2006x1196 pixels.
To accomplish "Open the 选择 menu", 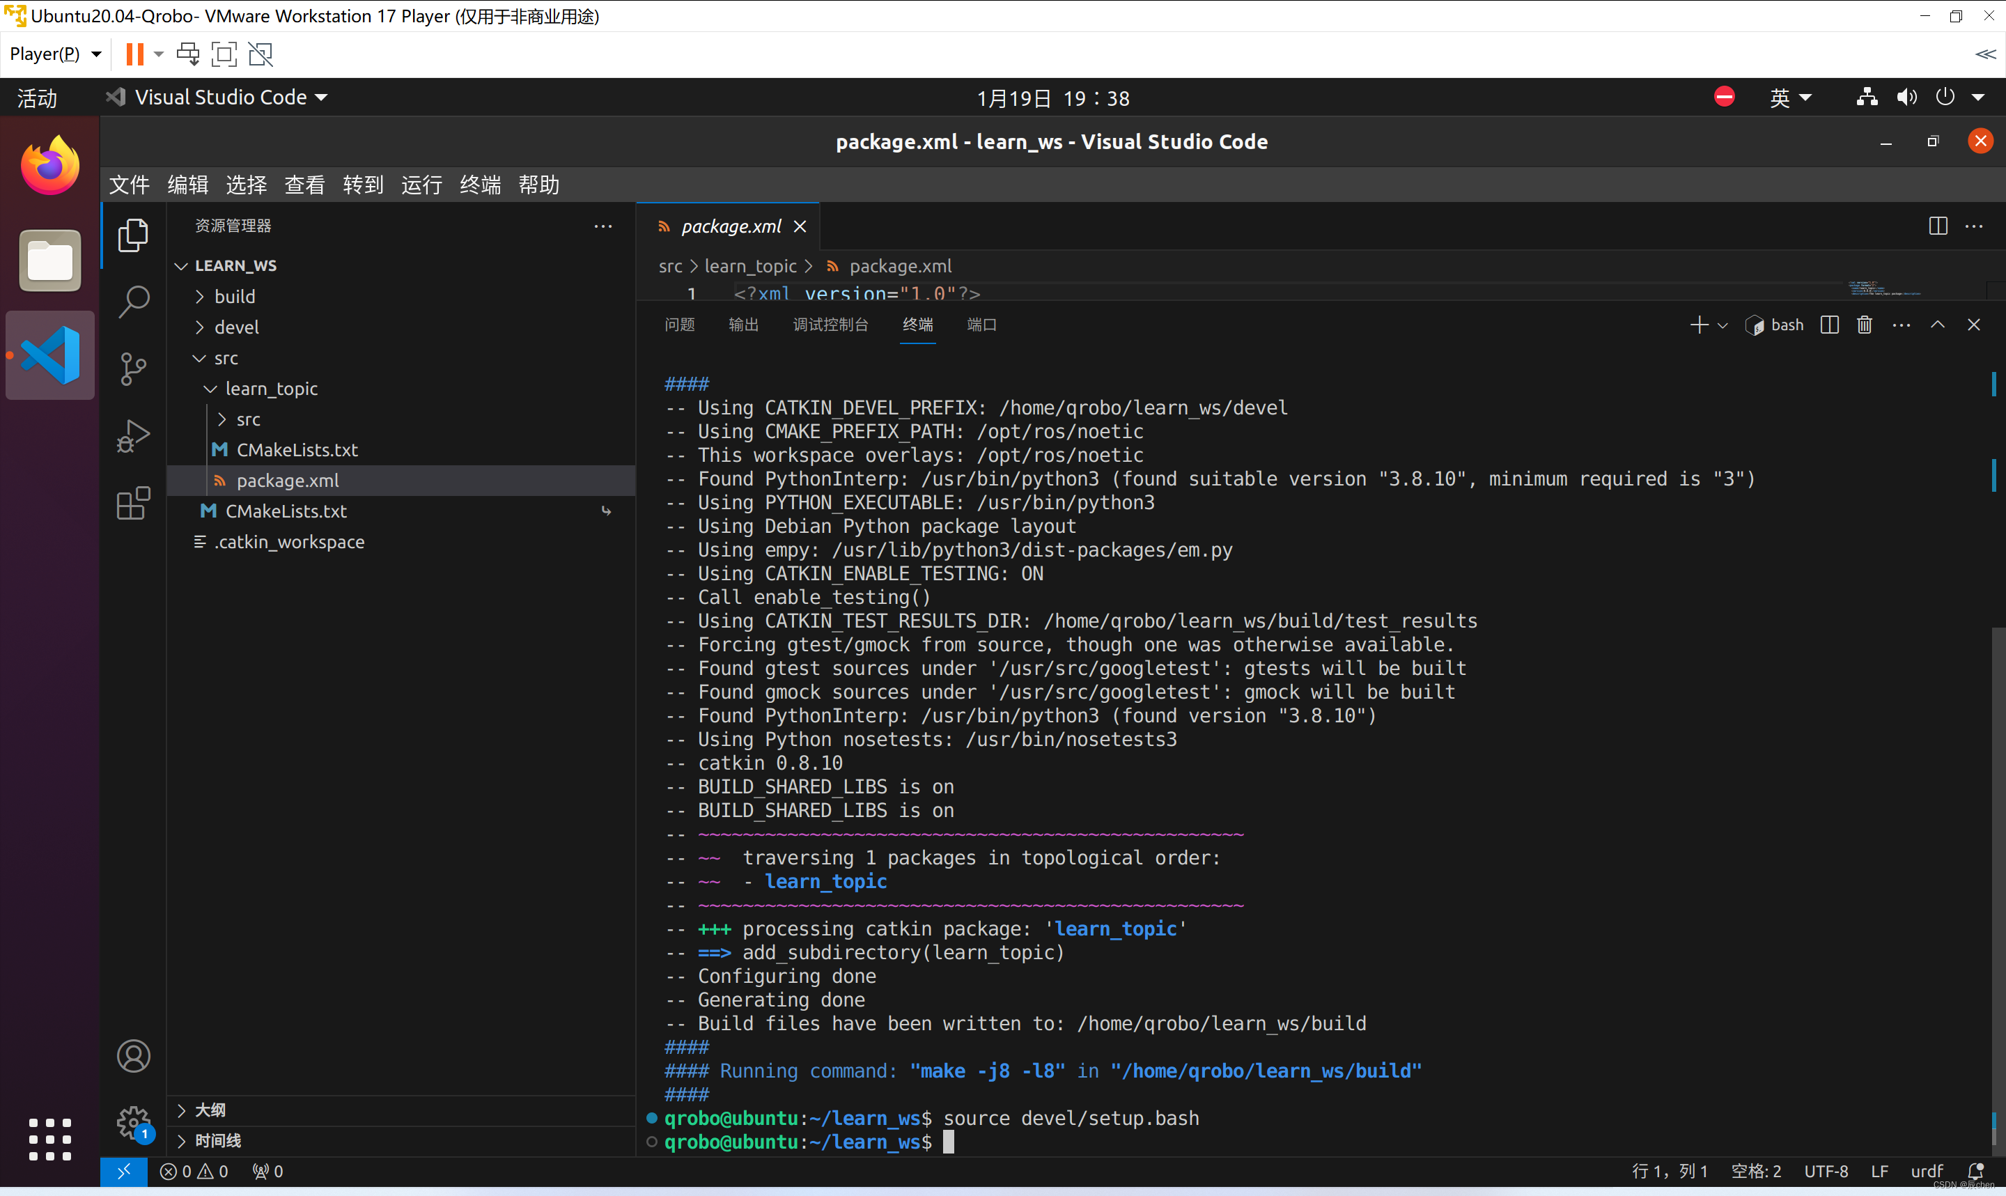I will coord(246,185).
